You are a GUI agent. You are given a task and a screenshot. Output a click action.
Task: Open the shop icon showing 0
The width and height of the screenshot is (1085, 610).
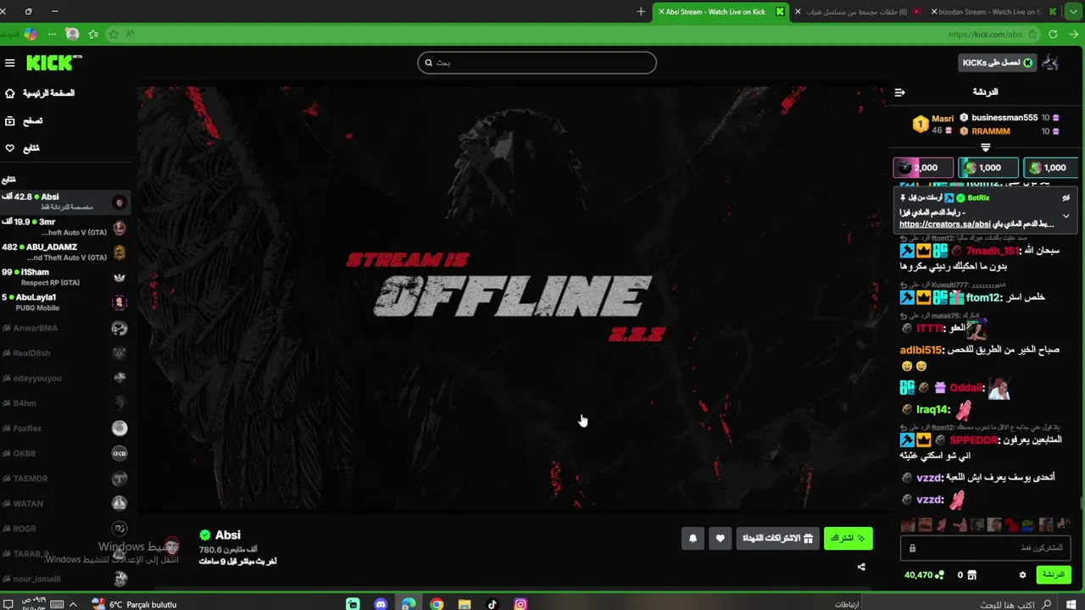[x=966, y=574]
